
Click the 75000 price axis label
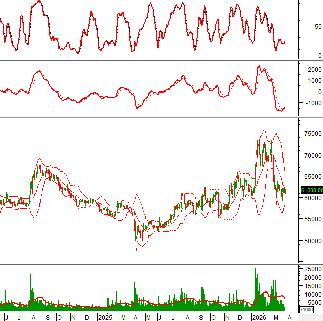[x=312, y=134]
